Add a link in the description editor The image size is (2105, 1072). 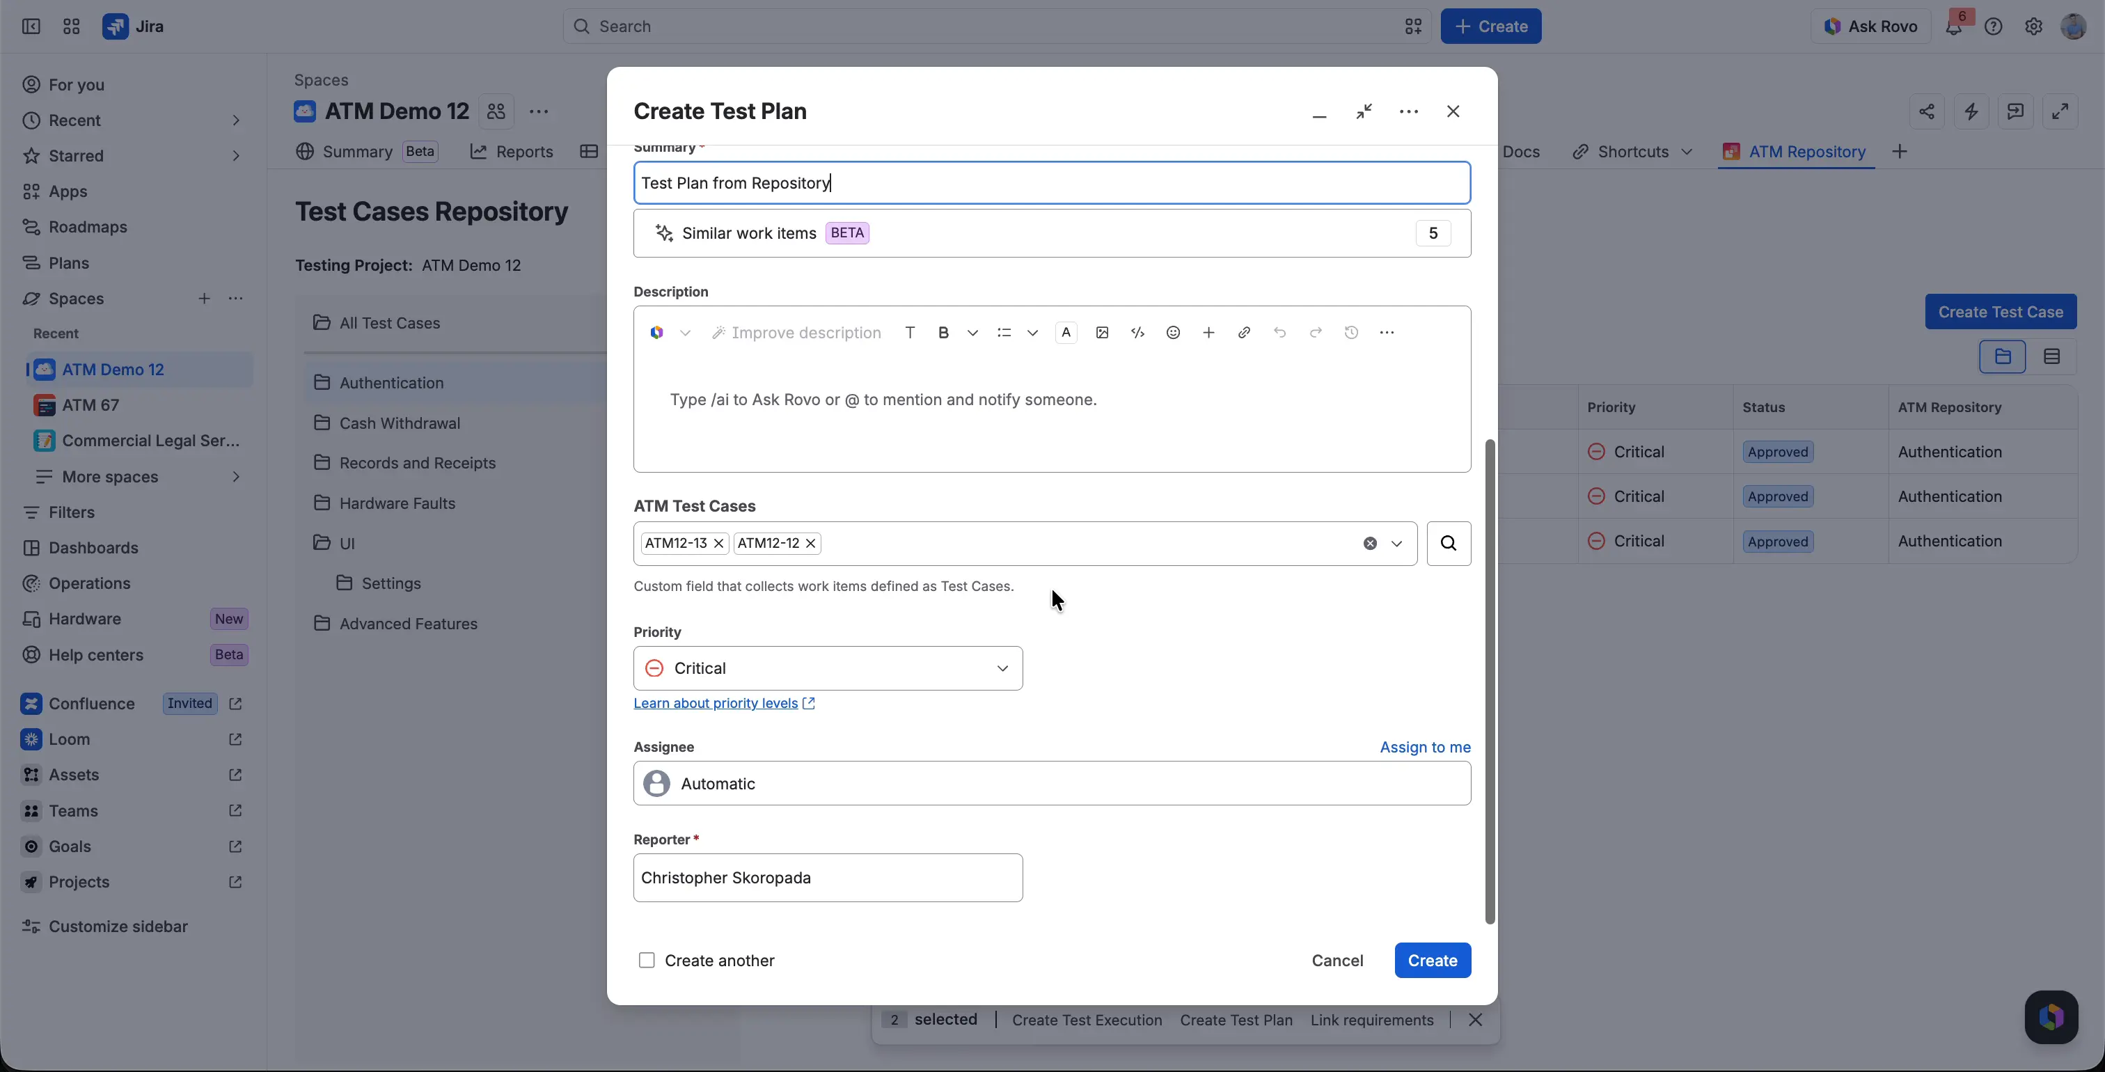[x=1245, y=333]
